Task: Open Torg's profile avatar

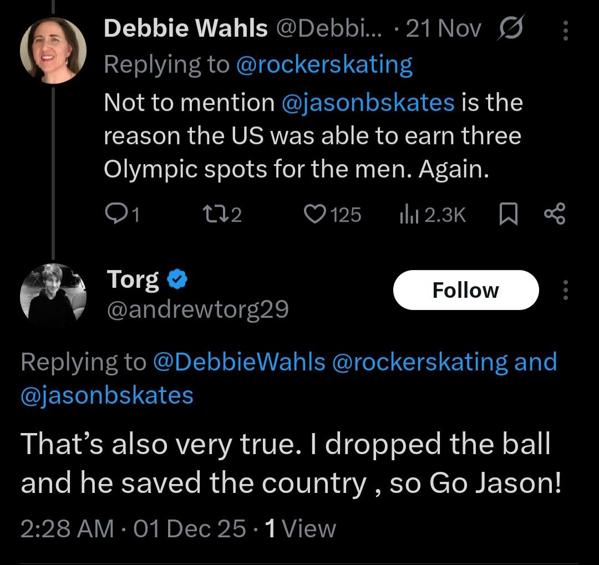Action: (53, 297)
